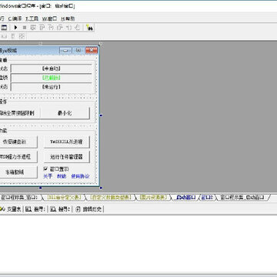Click the bottom-left button under NTSD强力杀进程

(x=18, y=172)
